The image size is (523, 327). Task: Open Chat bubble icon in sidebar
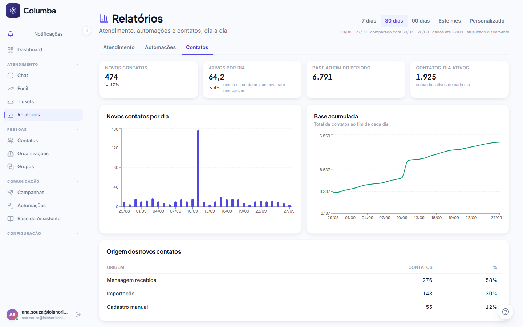[x=11, y=76]
